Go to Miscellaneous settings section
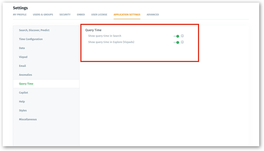Image resolution: width=264 pixels, height=151 pixels. point(28,119)
